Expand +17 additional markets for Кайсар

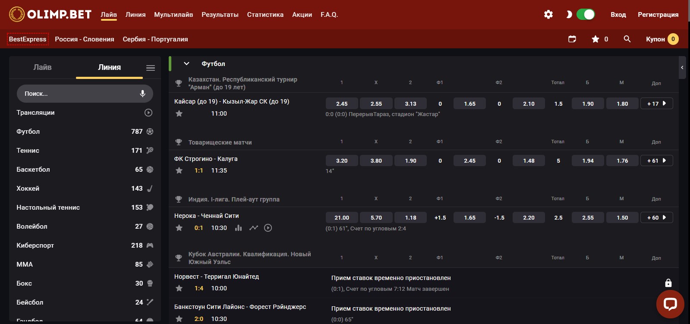coord(657,104)
